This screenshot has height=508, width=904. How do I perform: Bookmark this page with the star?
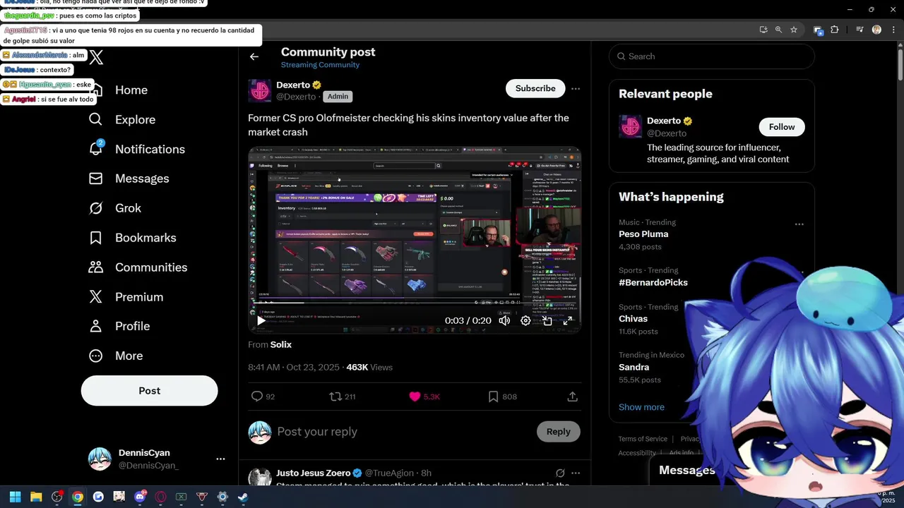coord(794,30)
